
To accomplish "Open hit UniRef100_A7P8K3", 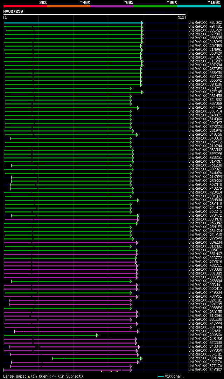I will pyautogui.click(x=205, y=34).
